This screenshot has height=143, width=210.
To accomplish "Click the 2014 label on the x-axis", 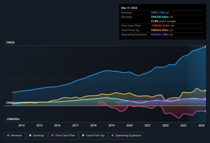I will pos(21,125).
